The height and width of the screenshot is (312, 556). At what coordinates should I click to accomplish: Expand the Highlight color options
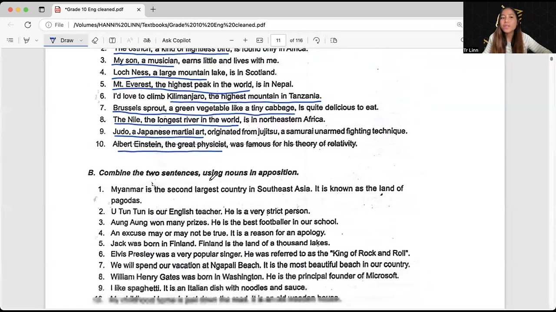pyautogui.click(x=36, y=40)
